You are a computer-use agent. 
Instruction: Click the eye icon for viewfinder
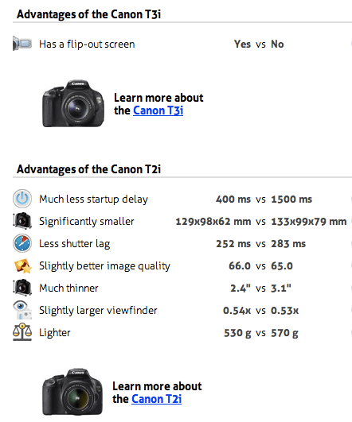tap(22, 310)
